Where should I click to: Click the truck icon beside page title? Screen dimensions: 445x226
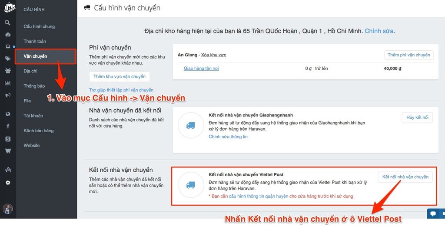tap(87, 8)
